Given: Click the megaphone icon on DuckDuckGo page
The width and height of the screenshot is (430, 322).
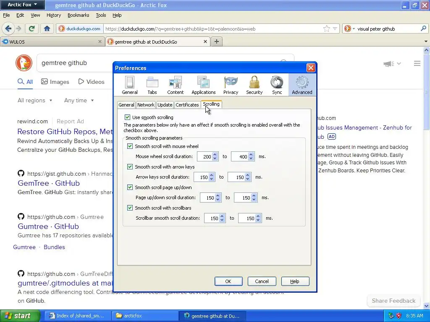Looking at the screenshot, I should point(388,64).
